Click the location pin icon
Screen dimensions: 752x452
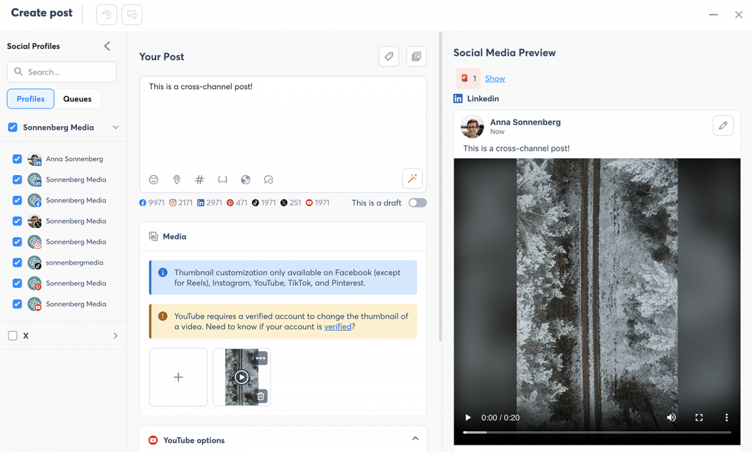[177, 180]
